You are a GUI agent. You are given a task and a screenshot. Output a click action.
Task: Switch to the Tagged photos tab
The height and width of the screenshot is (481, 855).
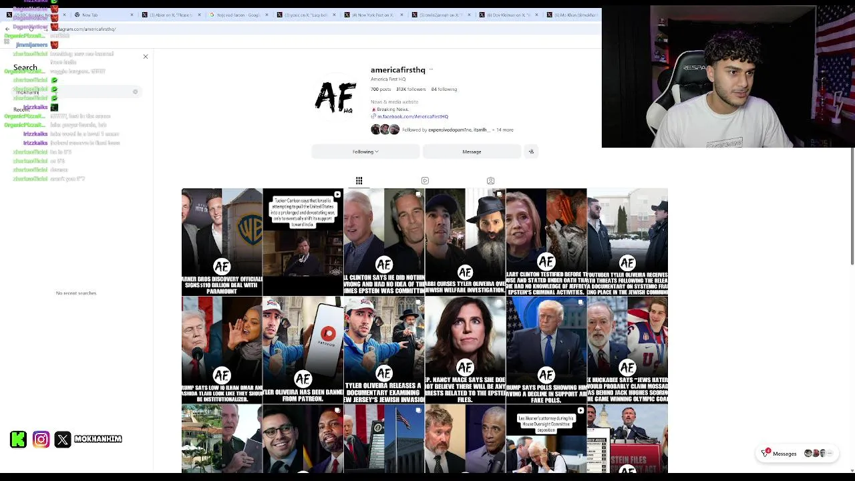tap(490, 181)
